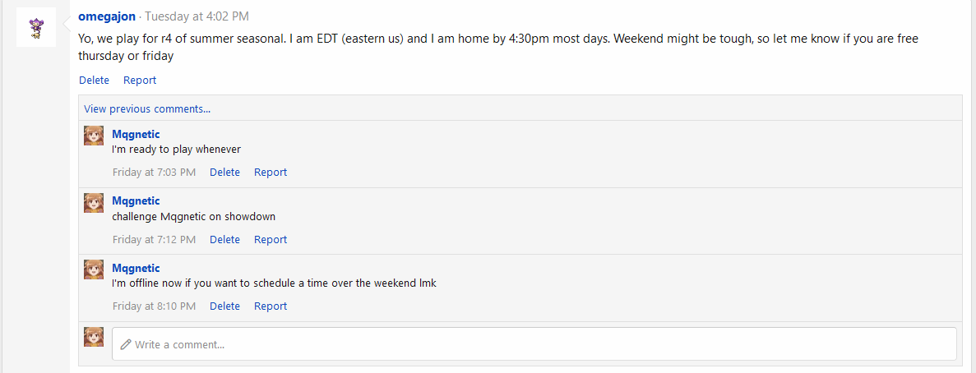The width and height of the screenshot is (976, 373).
Task: Click the Tuesday at 4:02 PM timestamp
Action: pos(197,16)
